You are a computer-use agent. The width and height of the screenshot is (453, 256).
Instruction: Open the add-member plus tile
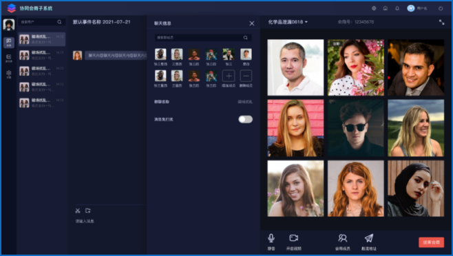229,76
